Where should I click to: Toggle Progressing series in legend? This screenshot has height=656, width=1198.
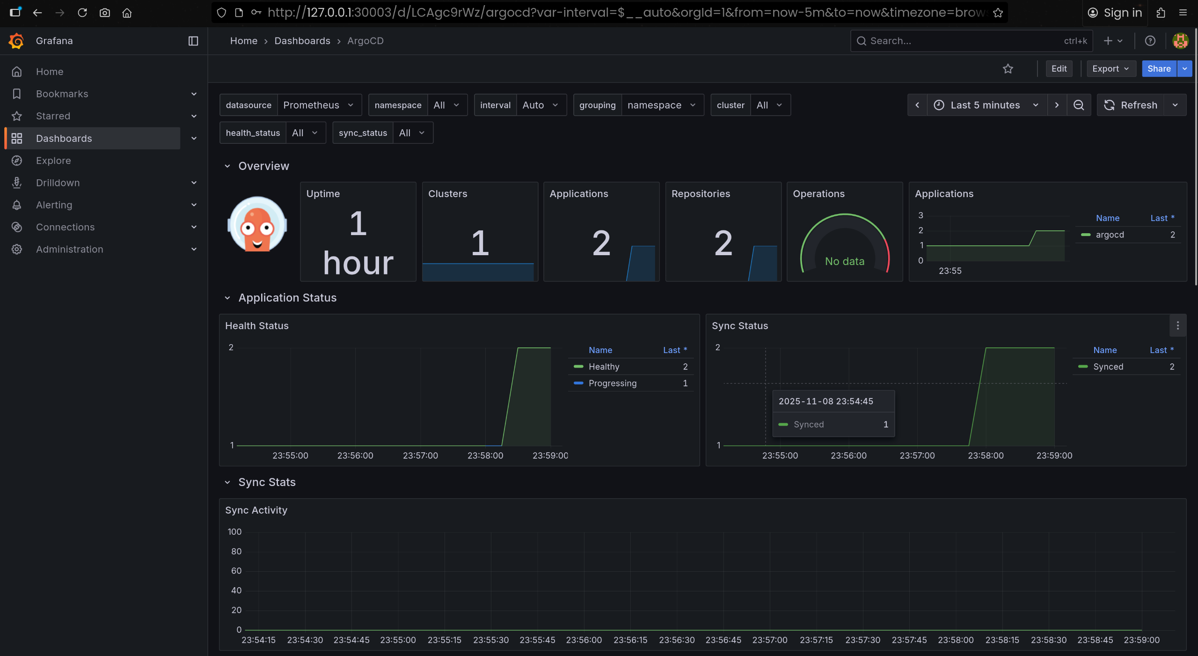tap(612, 383)
